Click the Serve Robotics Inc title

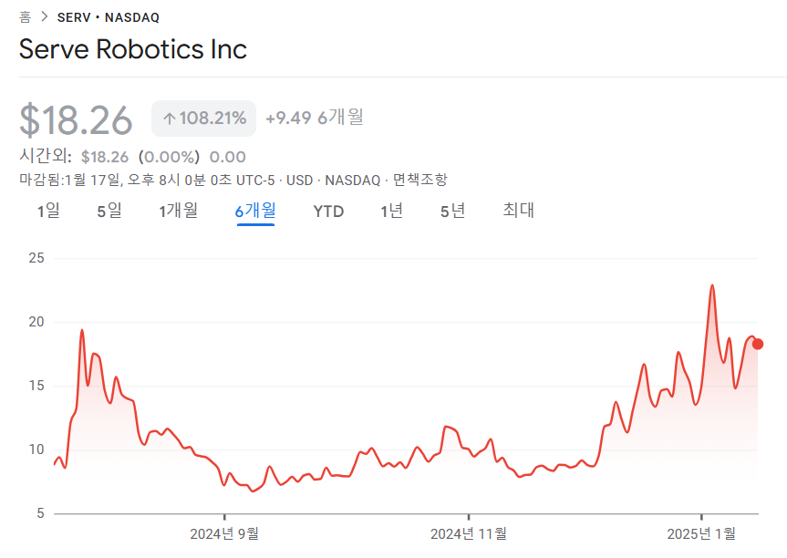pos(133,50)
